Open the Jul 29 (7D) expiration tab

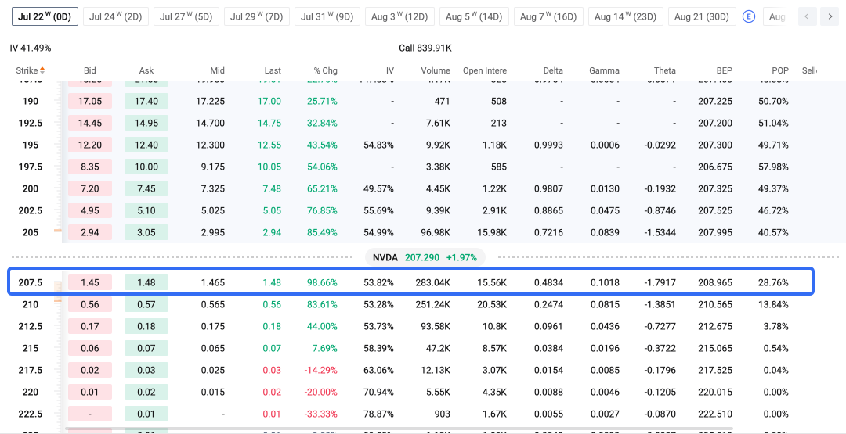(257, 16)
